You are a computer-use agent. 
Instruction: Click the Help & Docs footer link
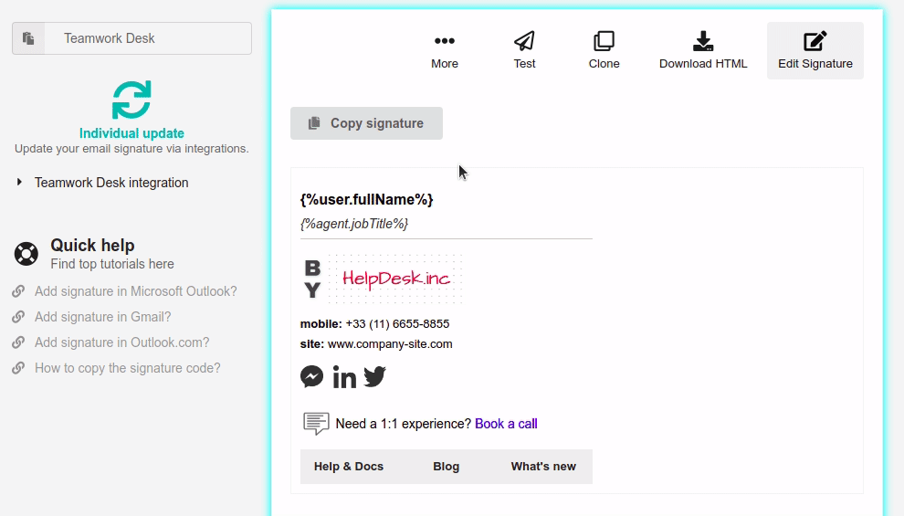click(349, 467)
